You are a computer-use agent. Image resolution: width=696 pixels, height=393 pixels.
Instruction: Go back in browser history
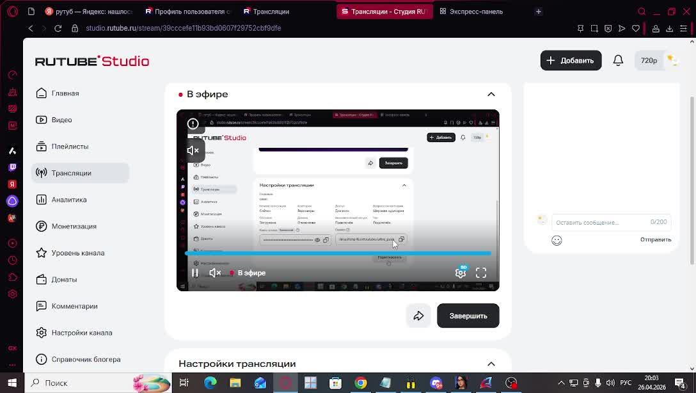point(31,28)
